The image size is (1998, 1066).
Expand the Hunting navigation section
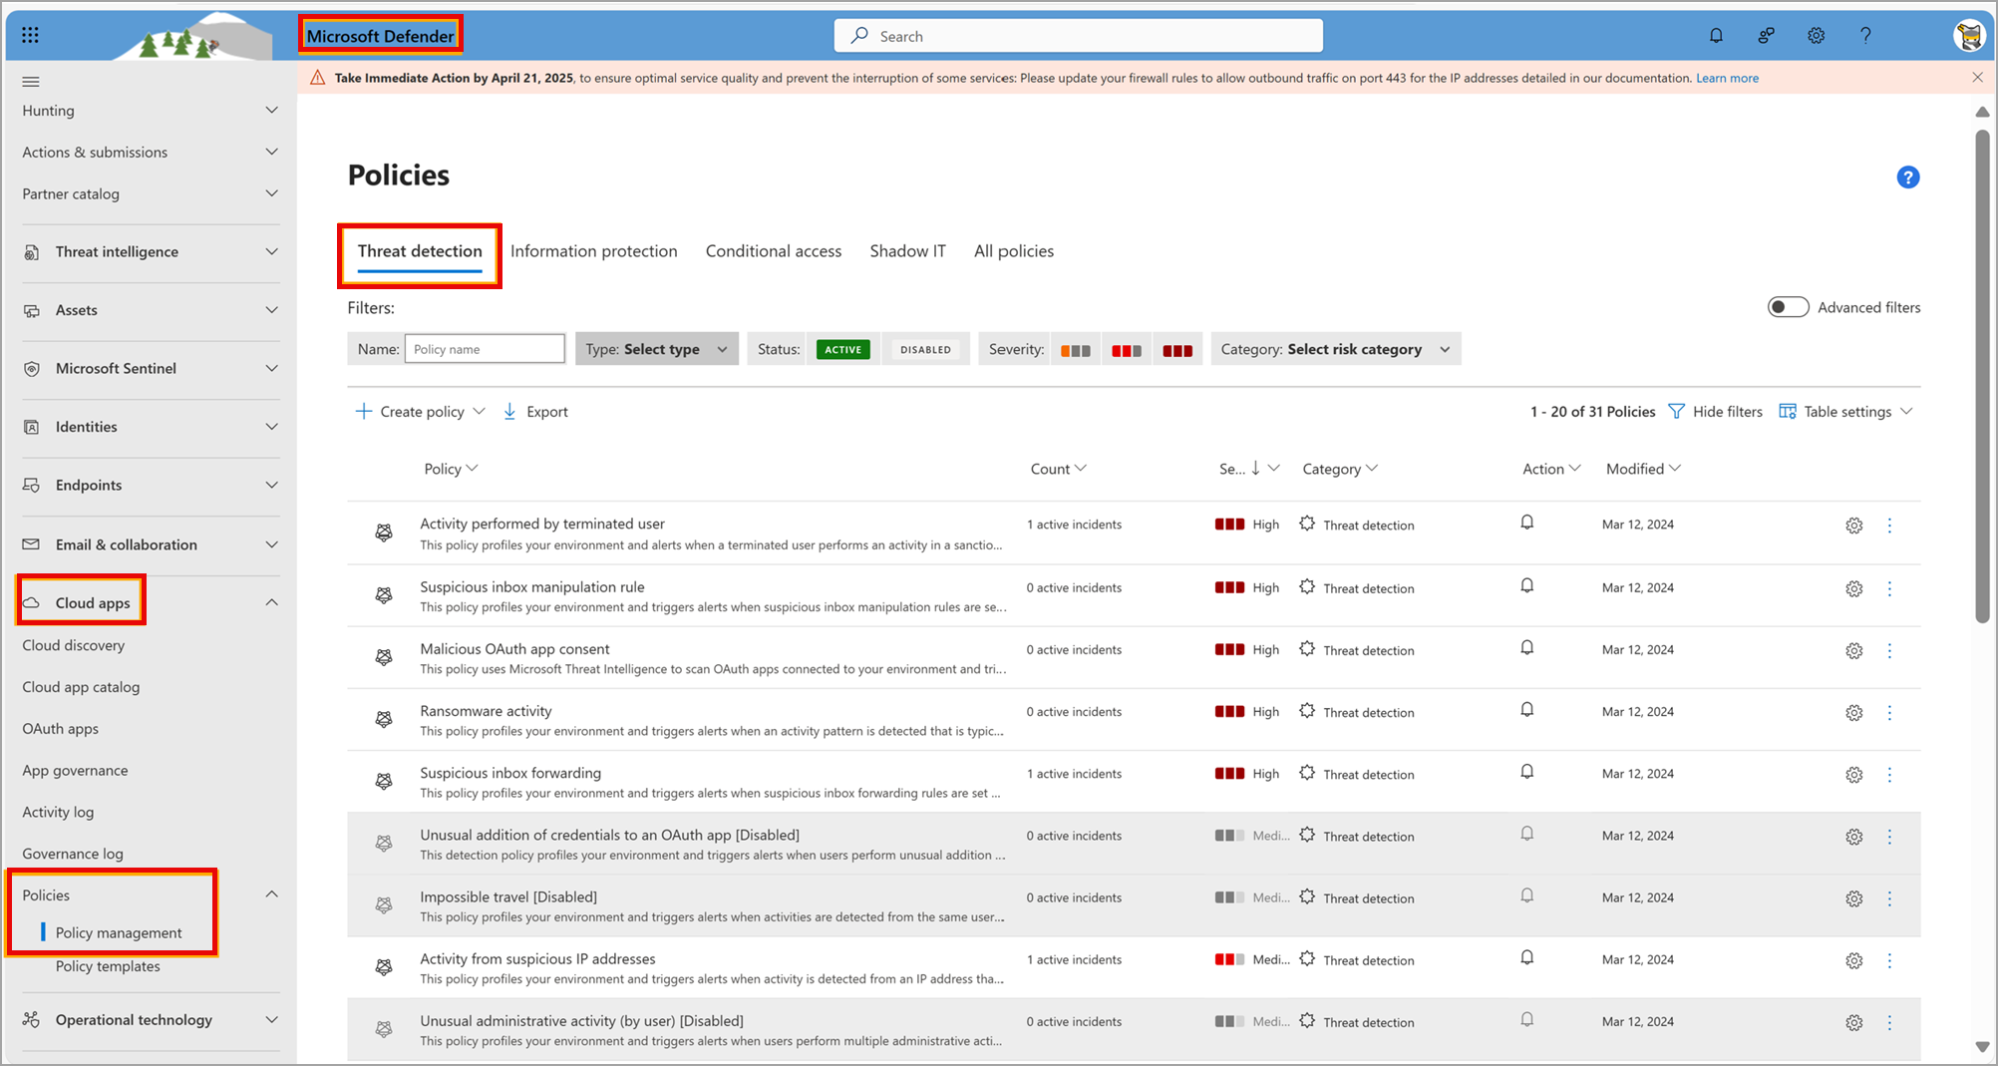[x=271, y=111]
